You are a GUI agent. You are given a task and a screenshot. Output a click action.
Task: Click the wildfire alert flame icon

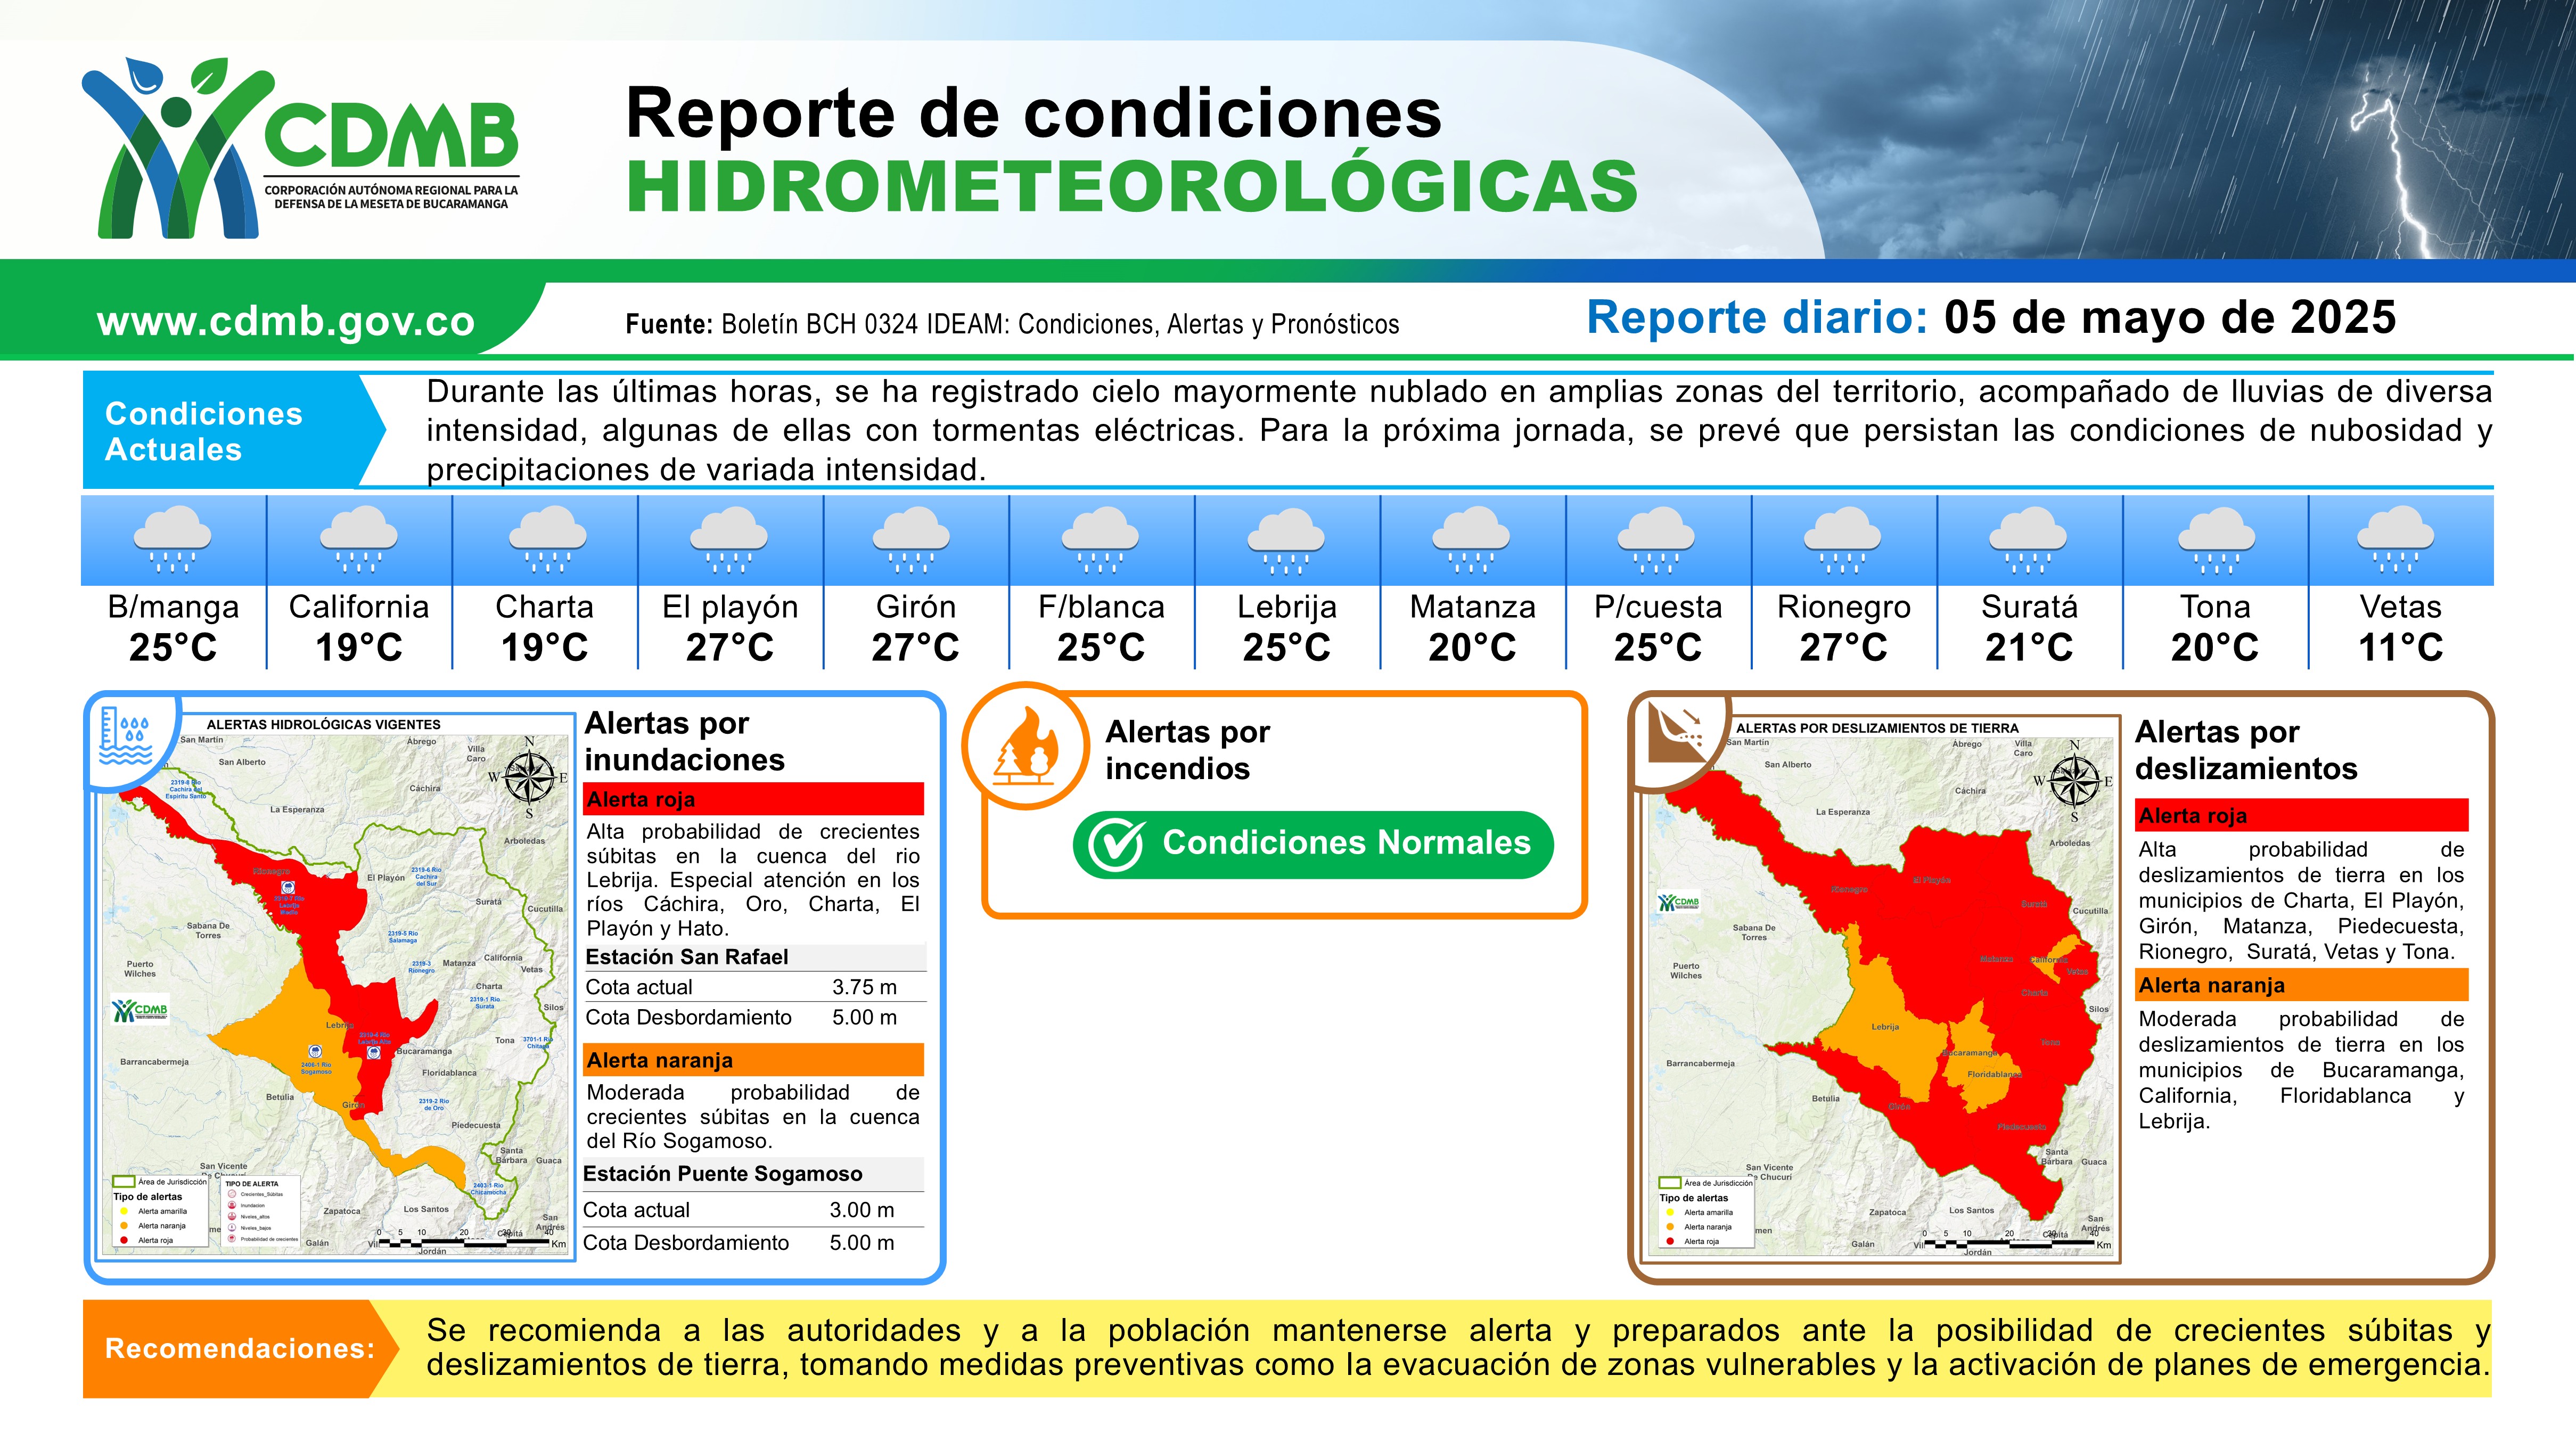(1026, 746)
